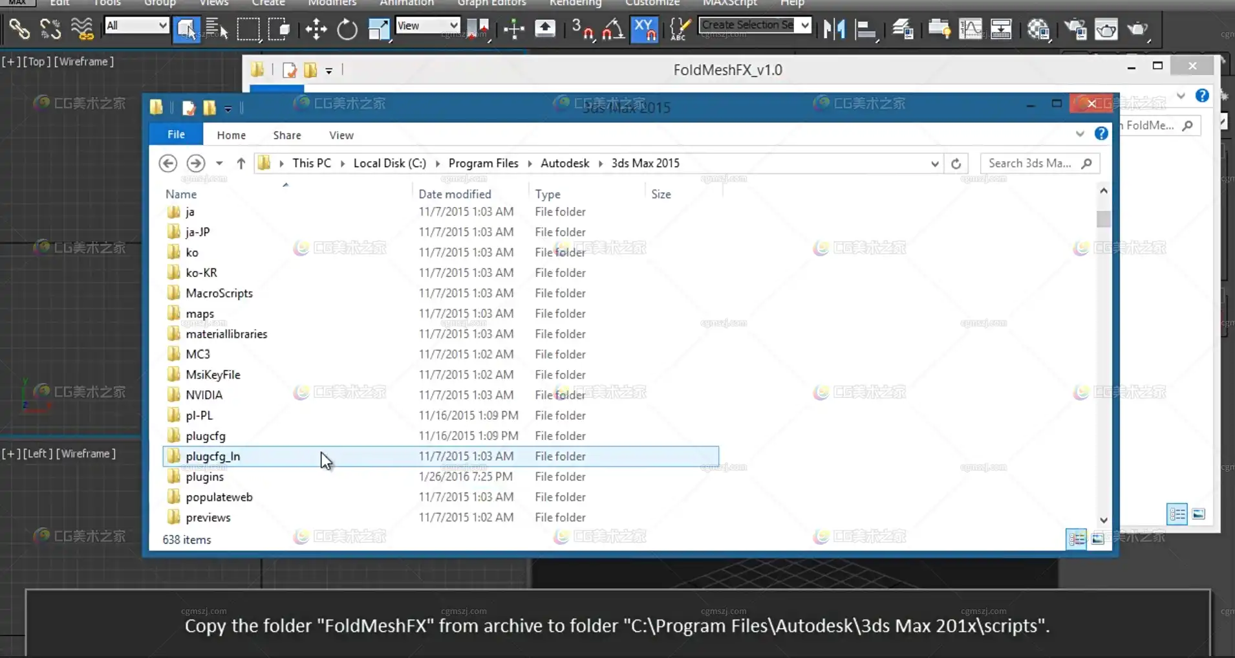Toggle the 3D Snaps button
The height and width of the screenshot is (658, 1235).
coord(583,29)
